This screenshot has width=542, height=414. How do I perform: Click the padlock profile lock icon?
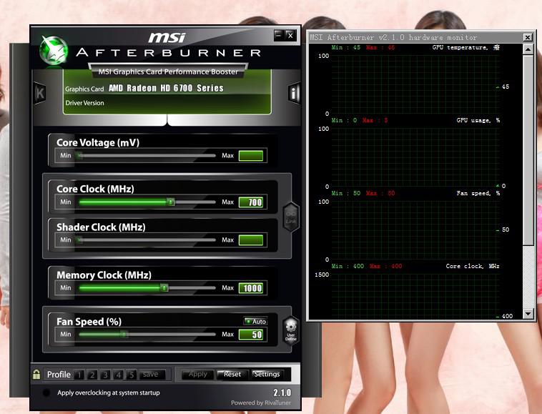[36, 374]
